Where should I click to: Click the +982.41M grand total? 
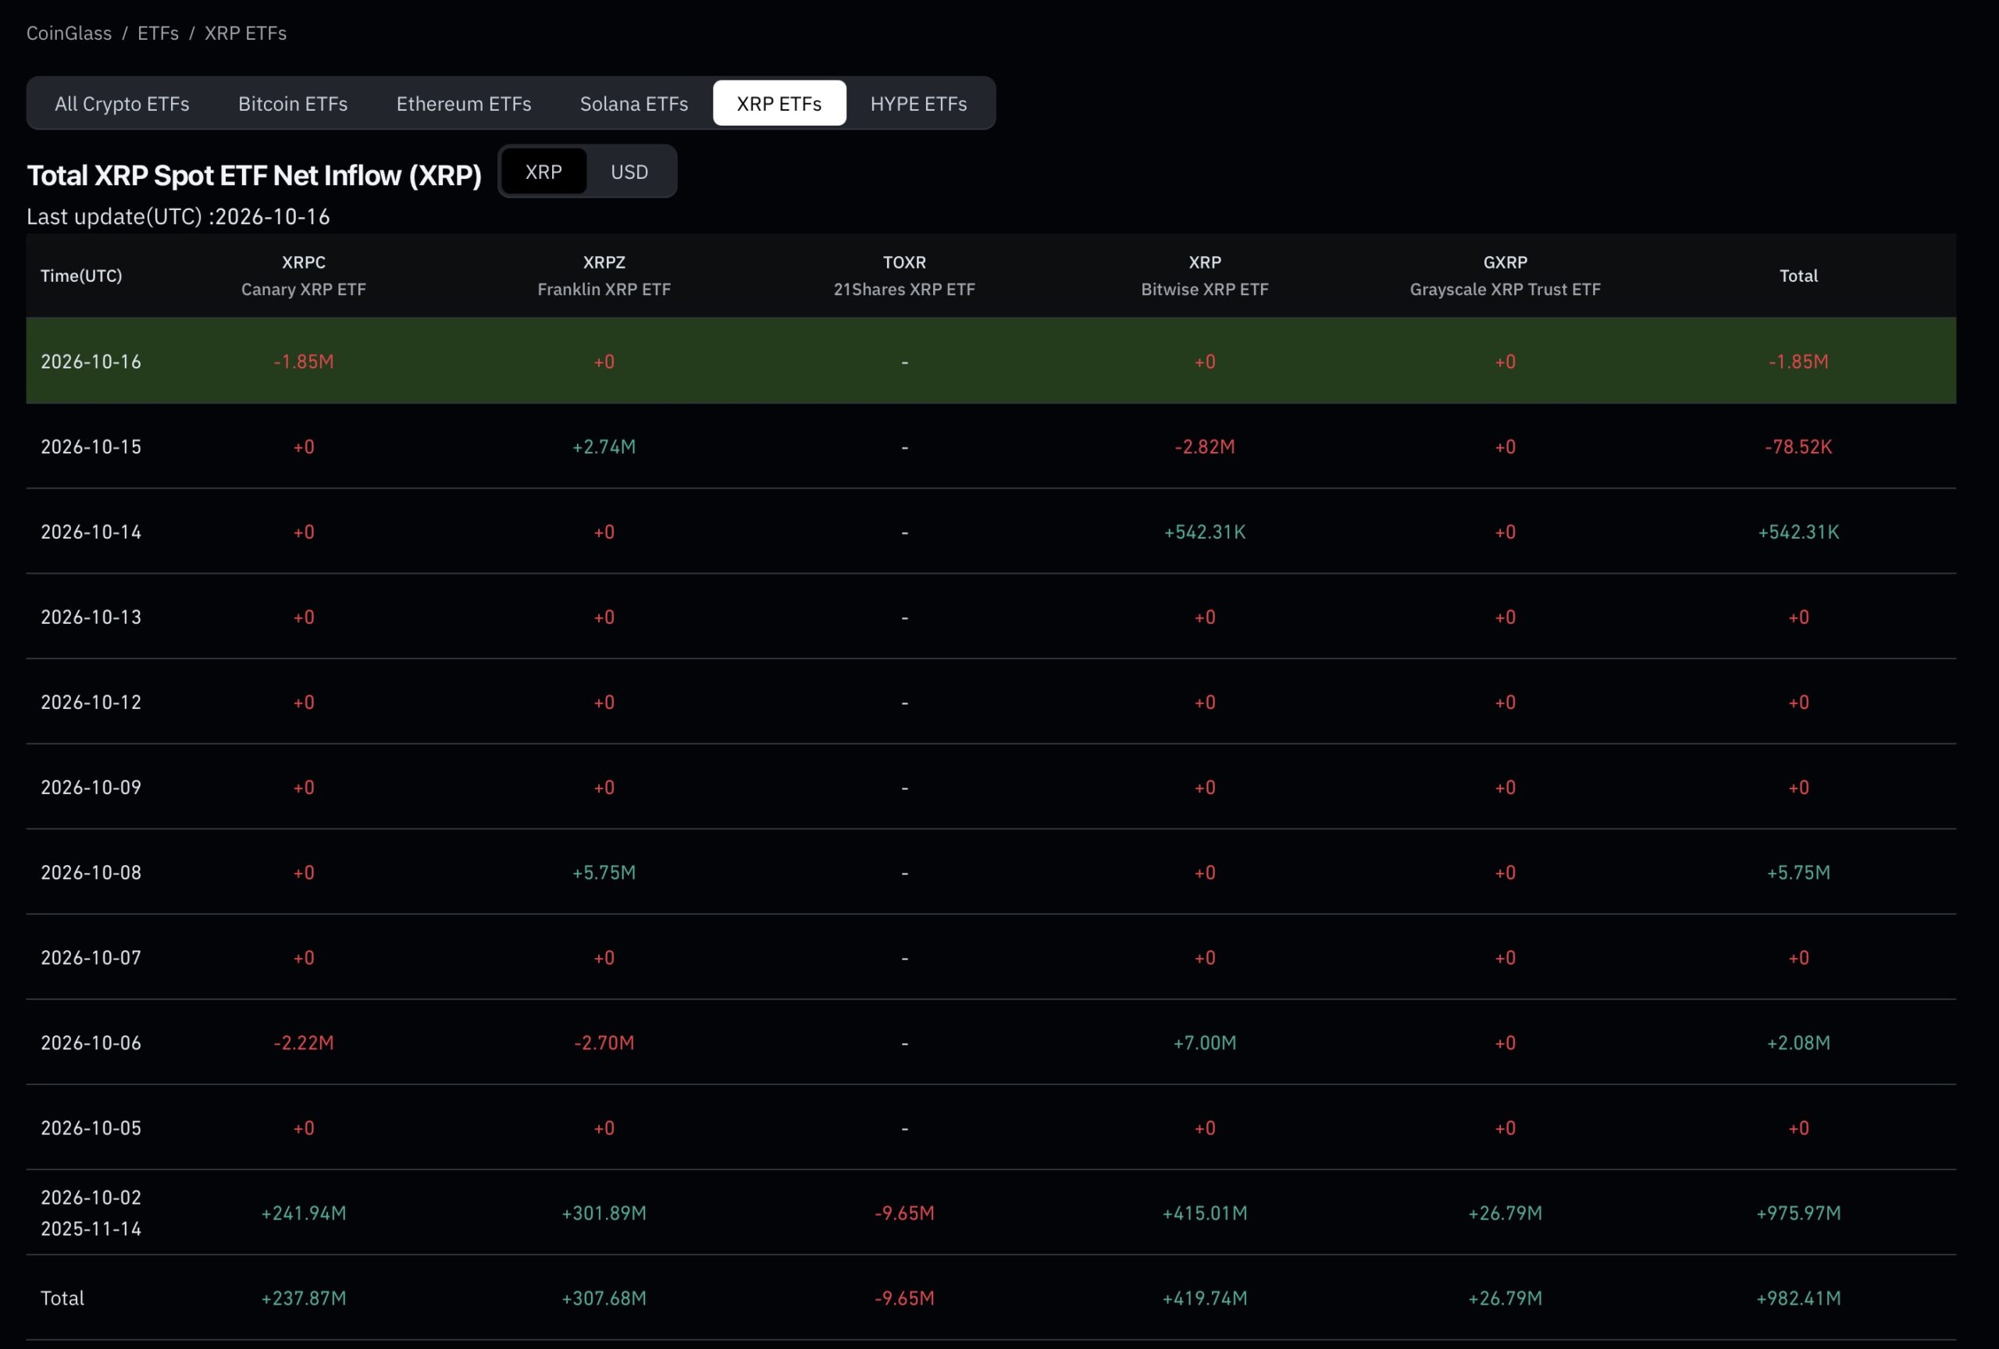1798,1297
